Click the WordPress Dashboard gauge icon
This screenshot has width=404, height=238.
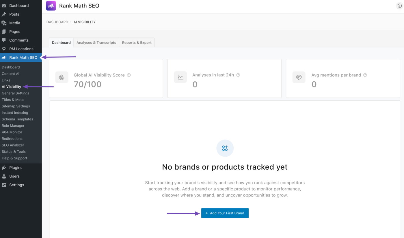click(4, 5)
